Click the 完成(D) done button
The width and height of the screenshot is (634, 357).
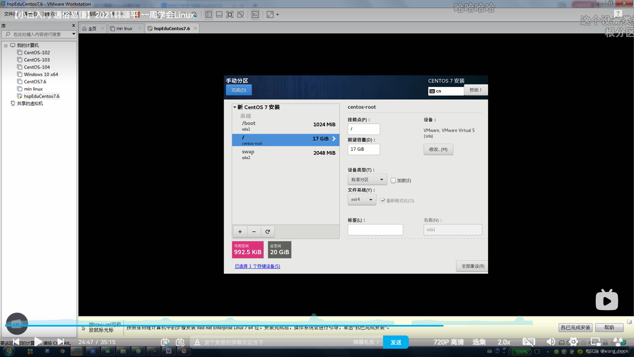pos(239,90)
